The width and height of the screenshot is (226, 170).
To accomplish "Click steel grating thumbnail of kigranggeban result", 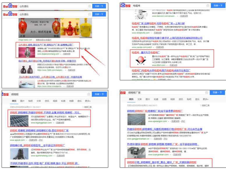I will tap(19, 121).
